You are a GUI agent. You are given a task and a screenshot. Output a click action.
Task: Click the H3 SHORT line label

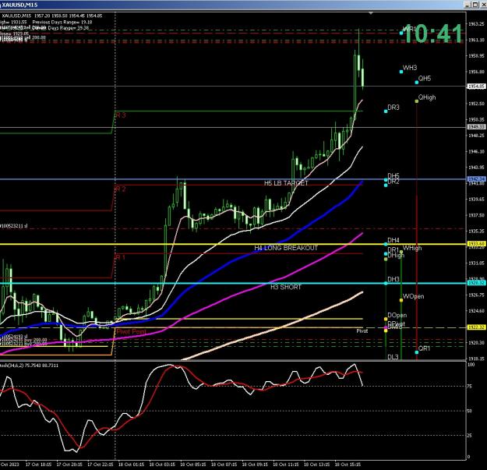coord(286,287)
